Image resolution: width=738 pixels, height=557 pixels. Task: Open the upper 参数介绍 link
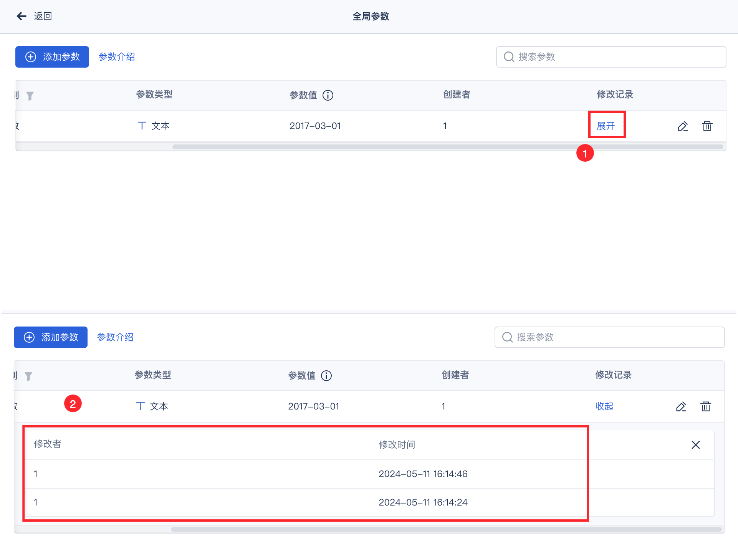tap(117, 57)
